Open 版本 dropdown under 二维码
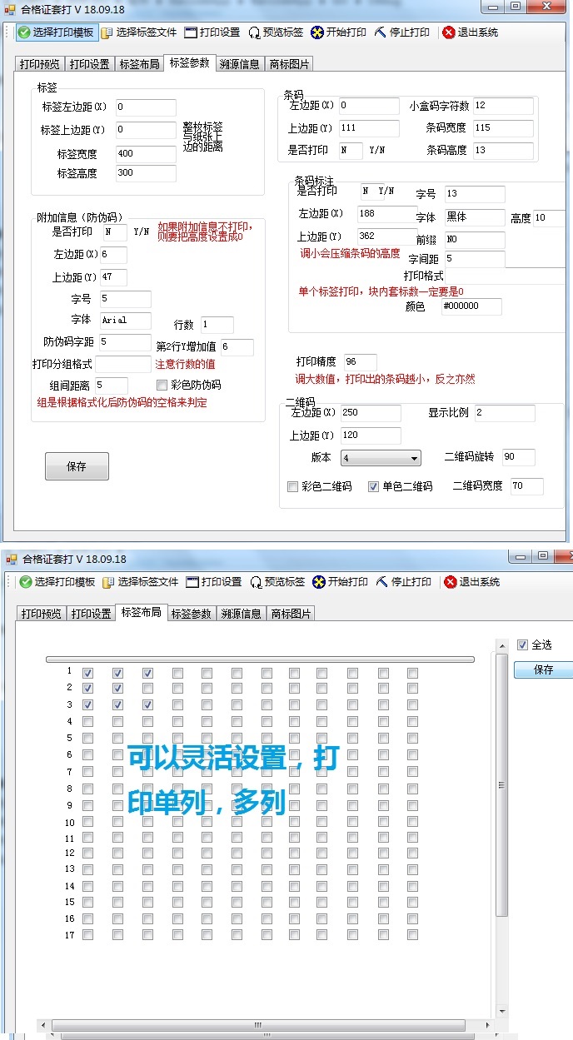This screenshot has width=573, height=1040. [381, 458]
